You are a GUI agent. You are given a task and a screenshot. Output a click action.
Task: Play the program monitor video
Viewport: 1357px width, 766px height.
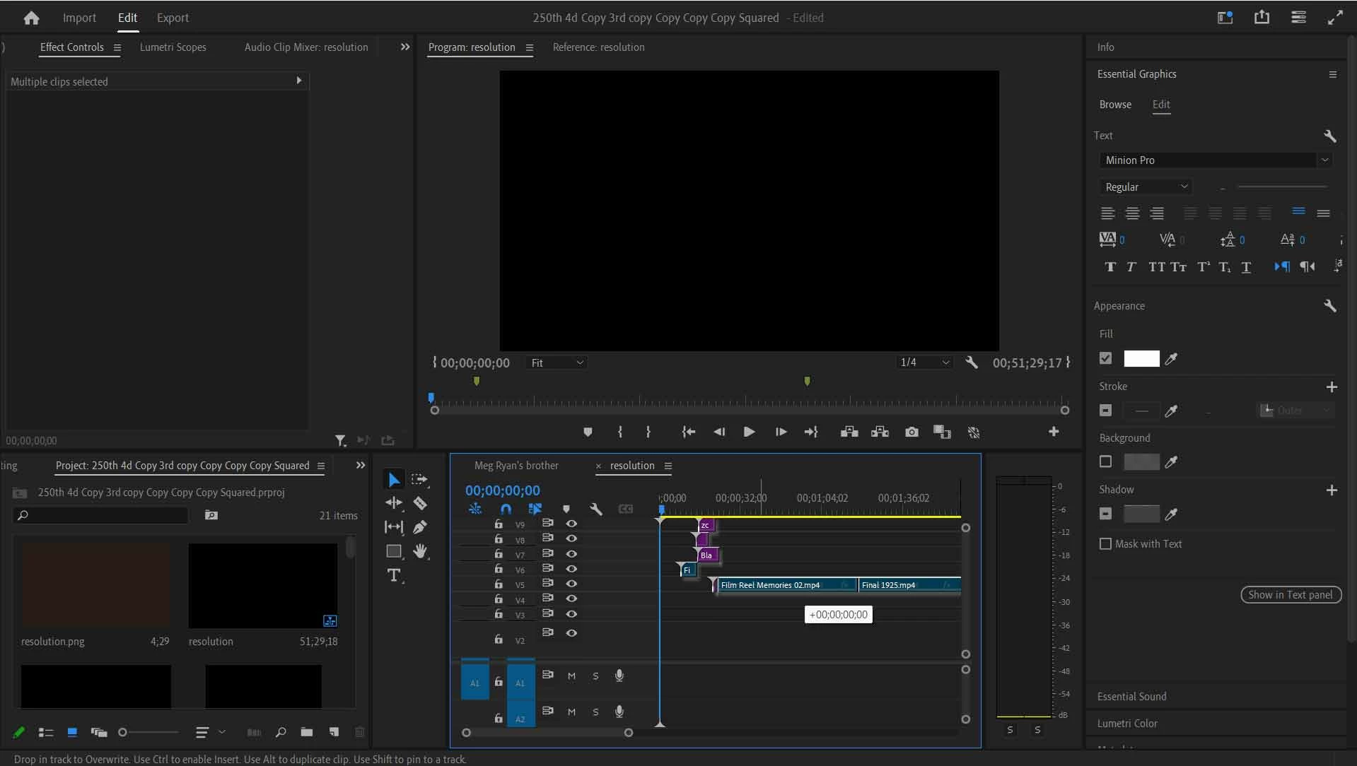point(749,432)
